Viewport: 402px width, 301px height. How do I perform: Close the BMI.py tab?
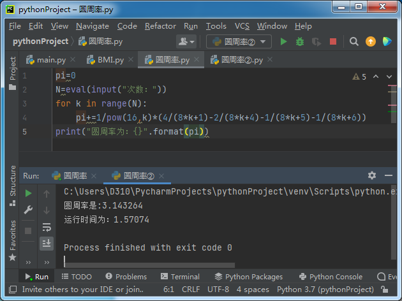(131, 59)
